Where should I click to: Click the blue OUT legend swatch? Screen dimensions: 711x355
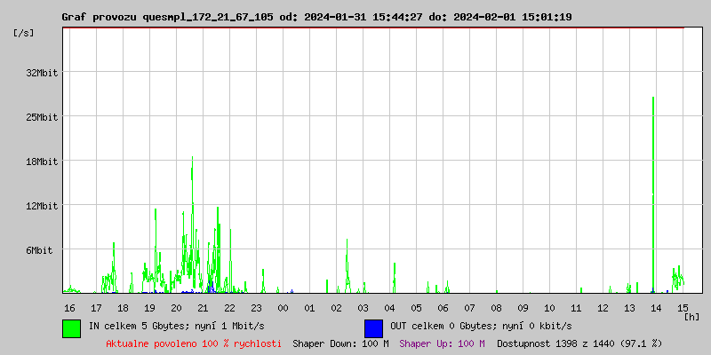tap(373, 327)
